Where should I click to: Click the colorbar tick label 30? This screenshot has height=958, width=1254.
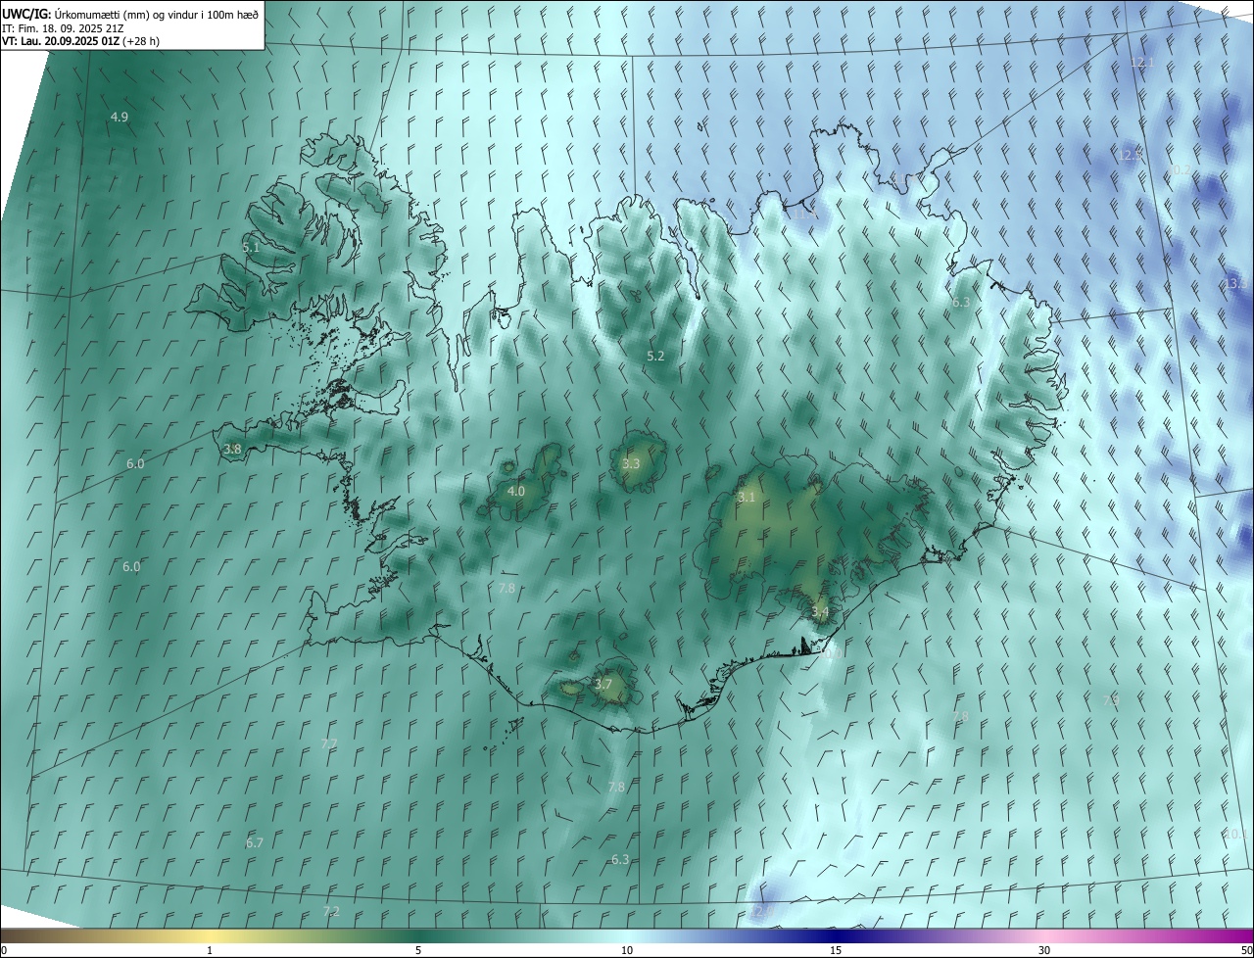pyautogui.click(x=1044, y=950)
